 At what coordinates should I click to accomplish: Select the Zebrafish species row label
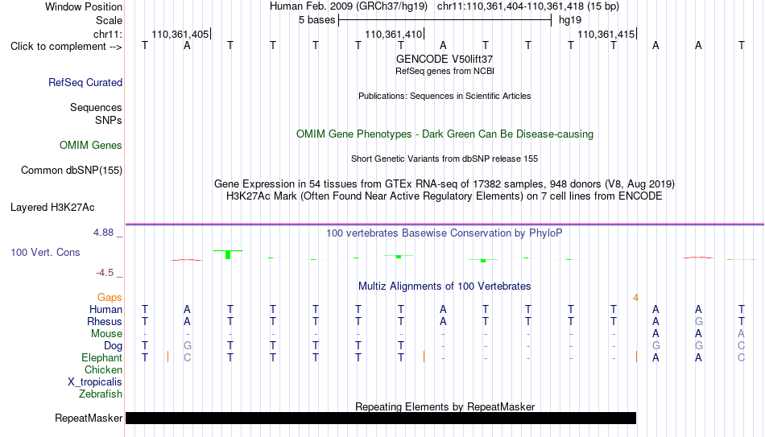(x=101, y=394)
